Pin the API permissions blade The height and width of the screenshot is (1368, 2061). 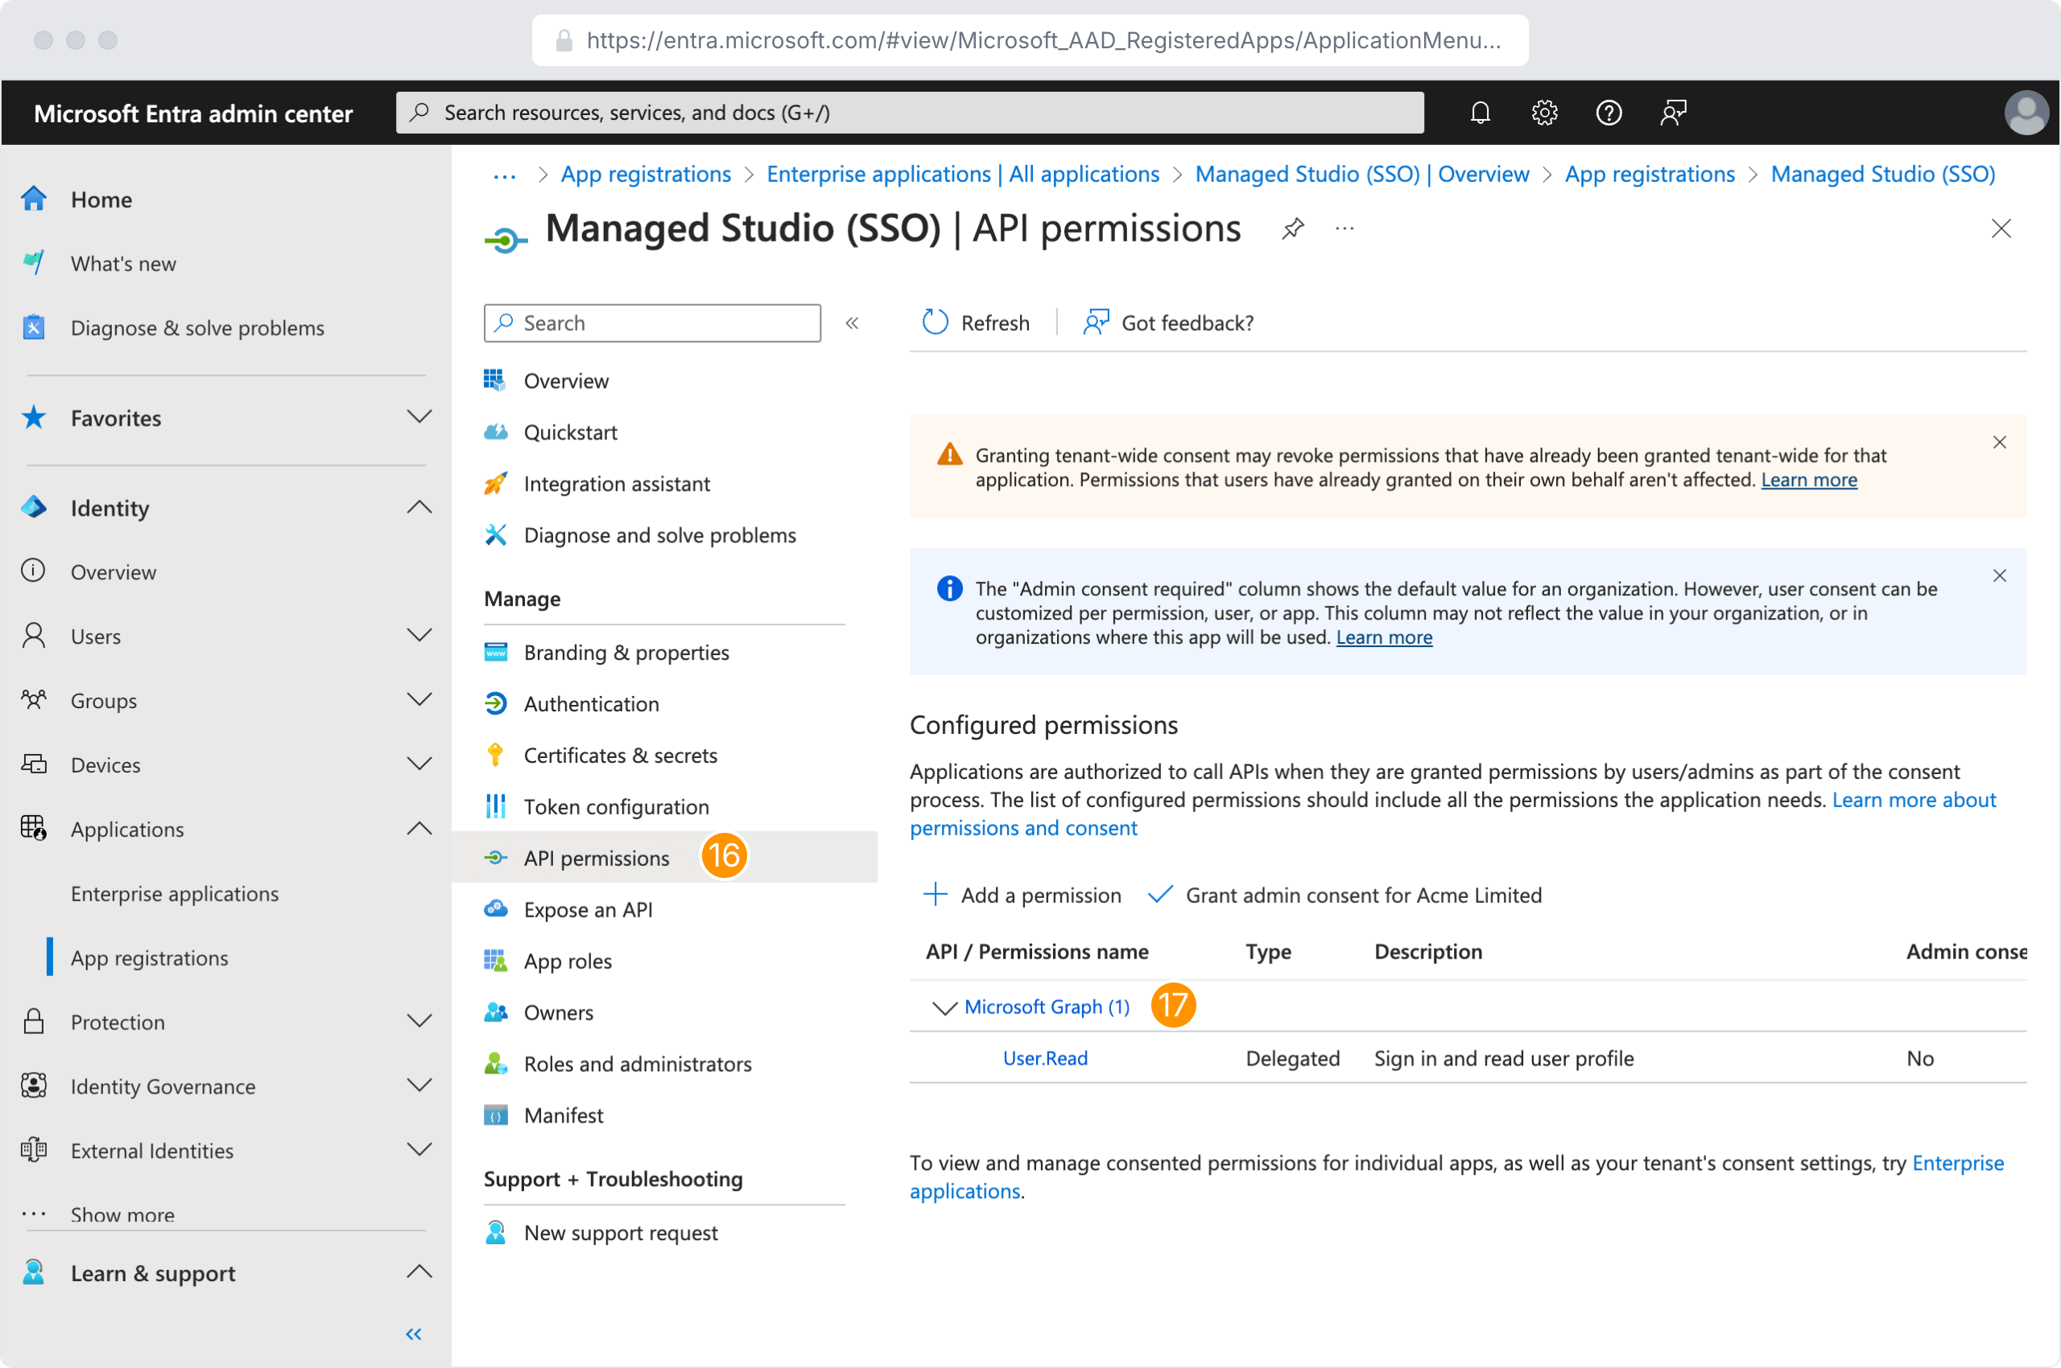point(1293,229)
